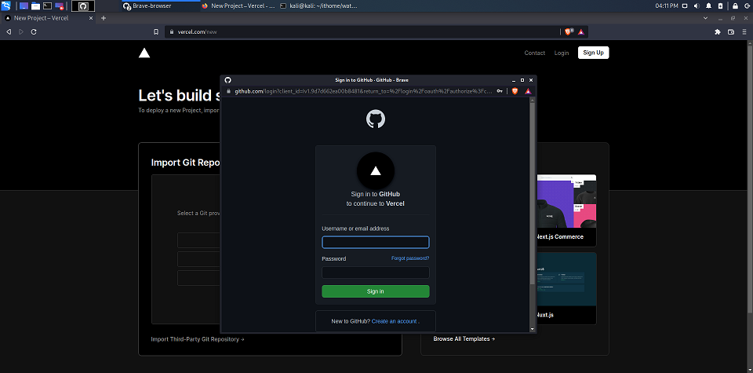
Task: Open the Brave Wallet icon
Action: click(731, 31)
